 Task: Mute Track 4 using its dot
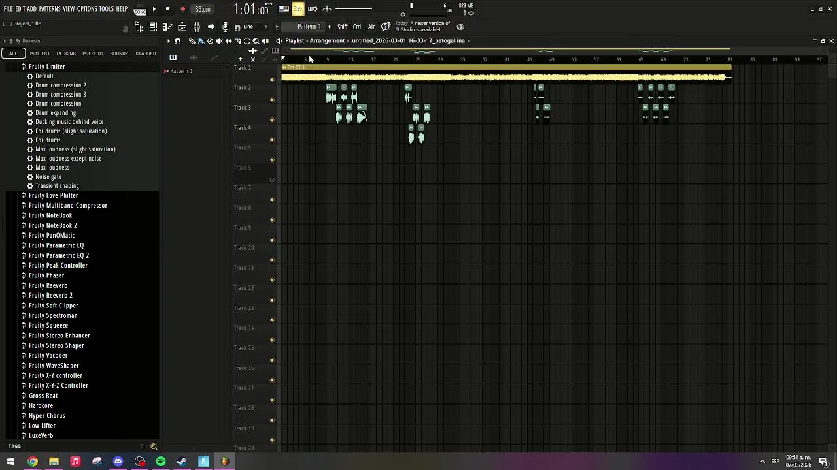272,140
